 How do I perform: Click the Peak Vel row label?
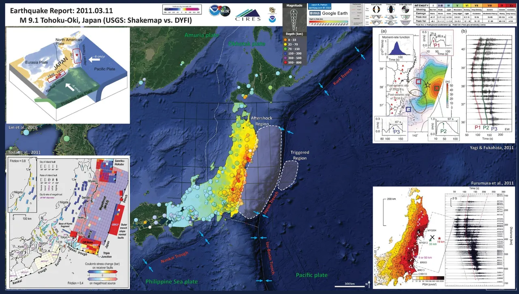pos(422,21)
